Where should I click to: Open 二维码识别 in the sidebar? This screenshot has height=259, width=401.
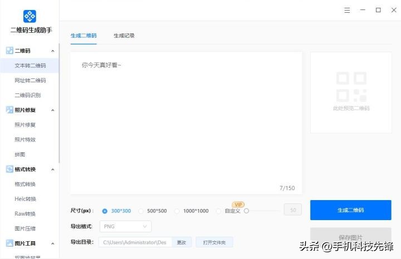point(28,95)
